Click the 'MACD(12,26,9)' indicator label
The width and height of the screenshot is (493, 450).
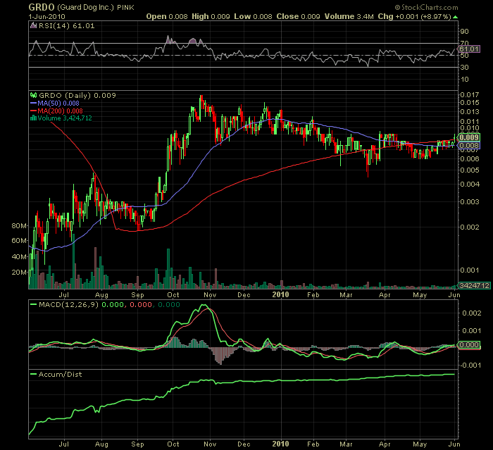click(68, 305)
